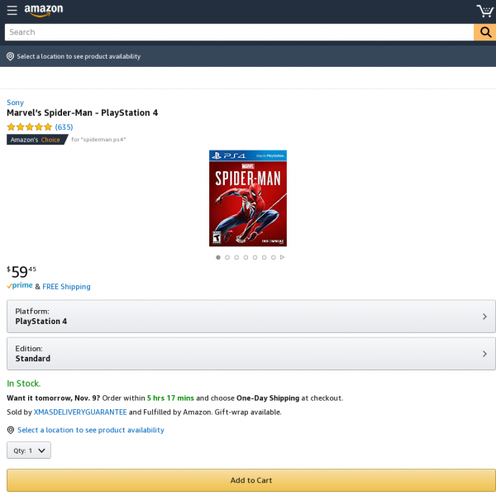The width and height of the screenshot is (496, 496).
Task: Click the five-star rating icons
Action: 30,127
